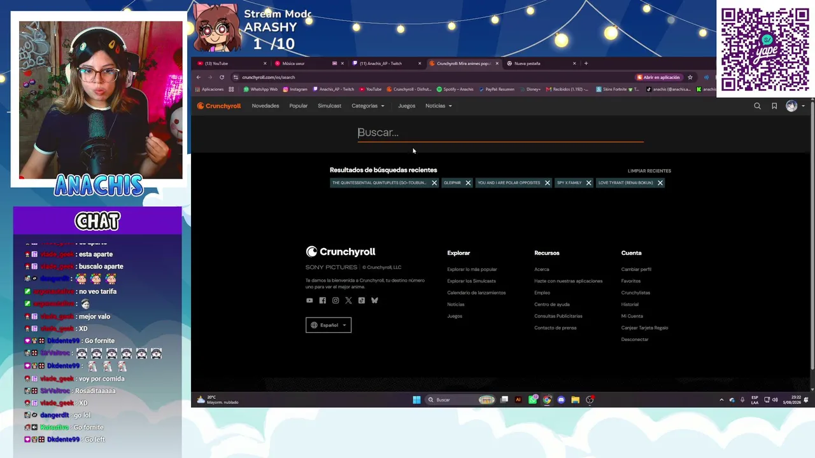Open Adobe Illustrator from the taskbar
Viewport: 815px width, 458px height.
(518, 399)
